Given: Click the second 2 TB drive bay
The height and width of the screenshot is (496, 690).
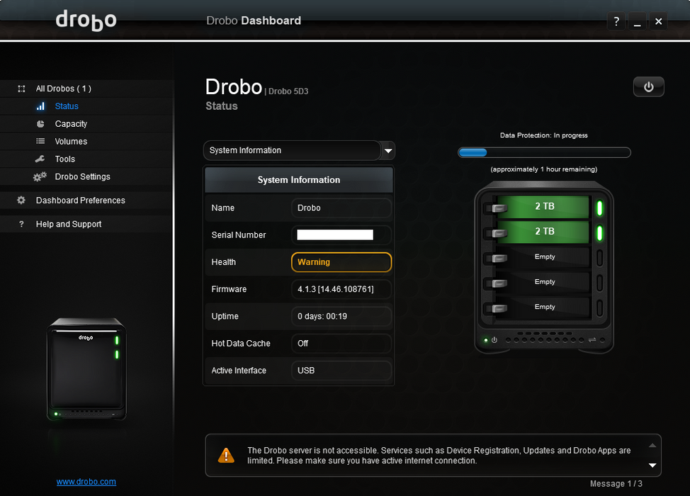Looking at the screenshot, I should point(544,232).
